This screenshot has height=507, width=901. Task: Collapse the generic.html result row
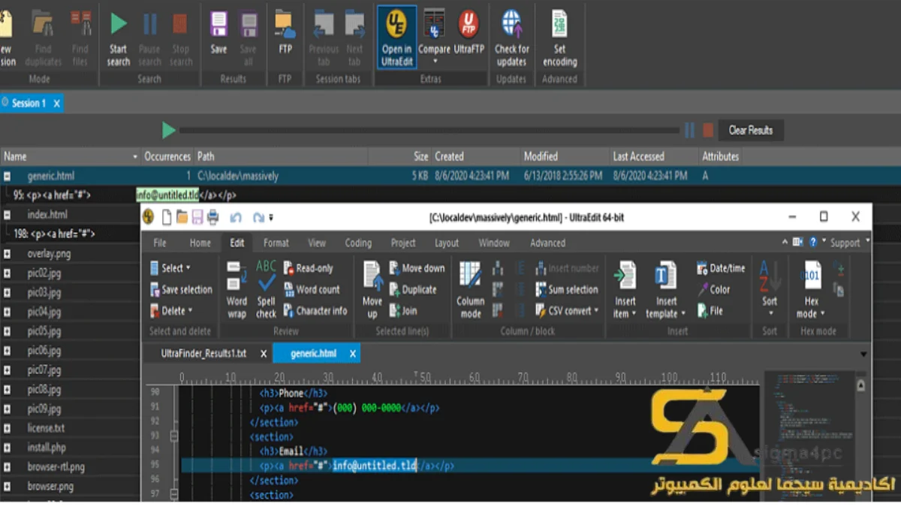pyautogui.click(x=8, y=176)
